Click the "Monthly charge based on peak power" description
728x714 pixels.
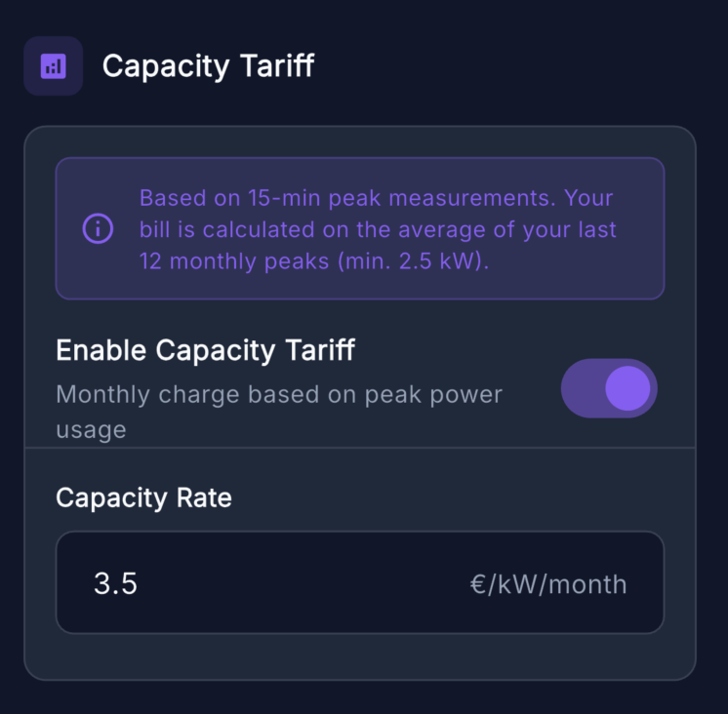(279, 394)
